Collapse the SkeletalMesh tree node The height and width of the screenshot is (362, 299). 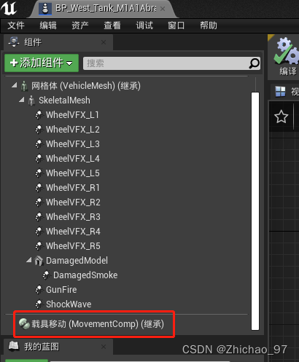22,100
